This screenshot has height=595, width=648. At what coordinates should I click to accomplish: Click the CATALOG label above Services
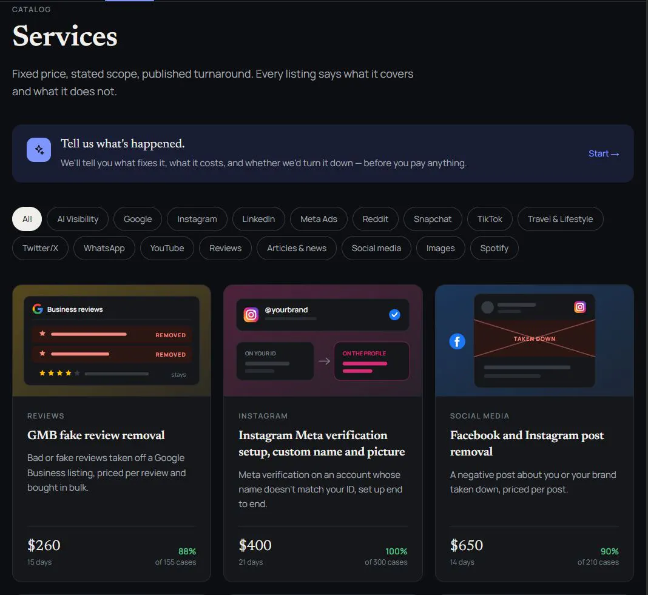click(32, 10)
